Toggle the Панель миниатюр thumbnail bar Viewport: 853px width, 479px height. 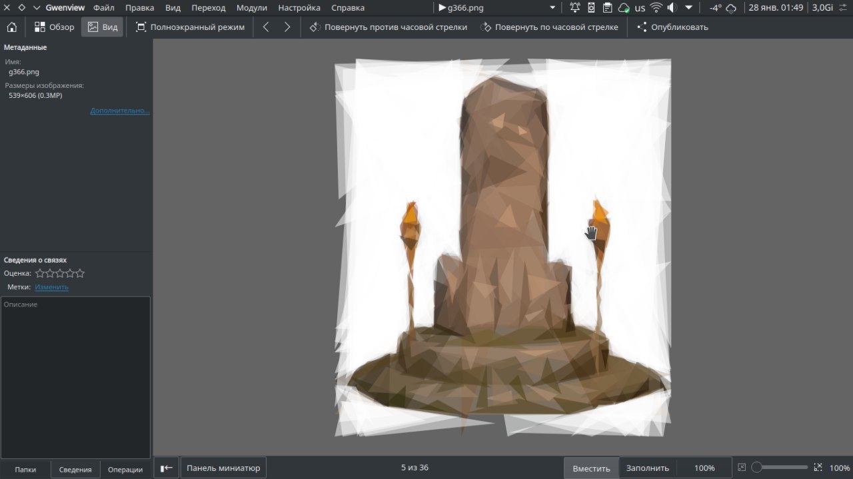223,468
